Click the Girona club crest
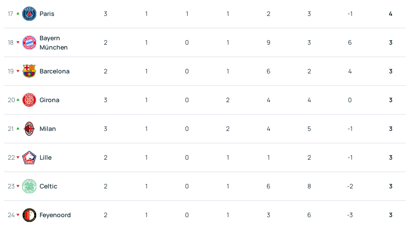Image resolution: width=406 pixels, height=226 pixels. pyautogui.click(x=29, y=100)
